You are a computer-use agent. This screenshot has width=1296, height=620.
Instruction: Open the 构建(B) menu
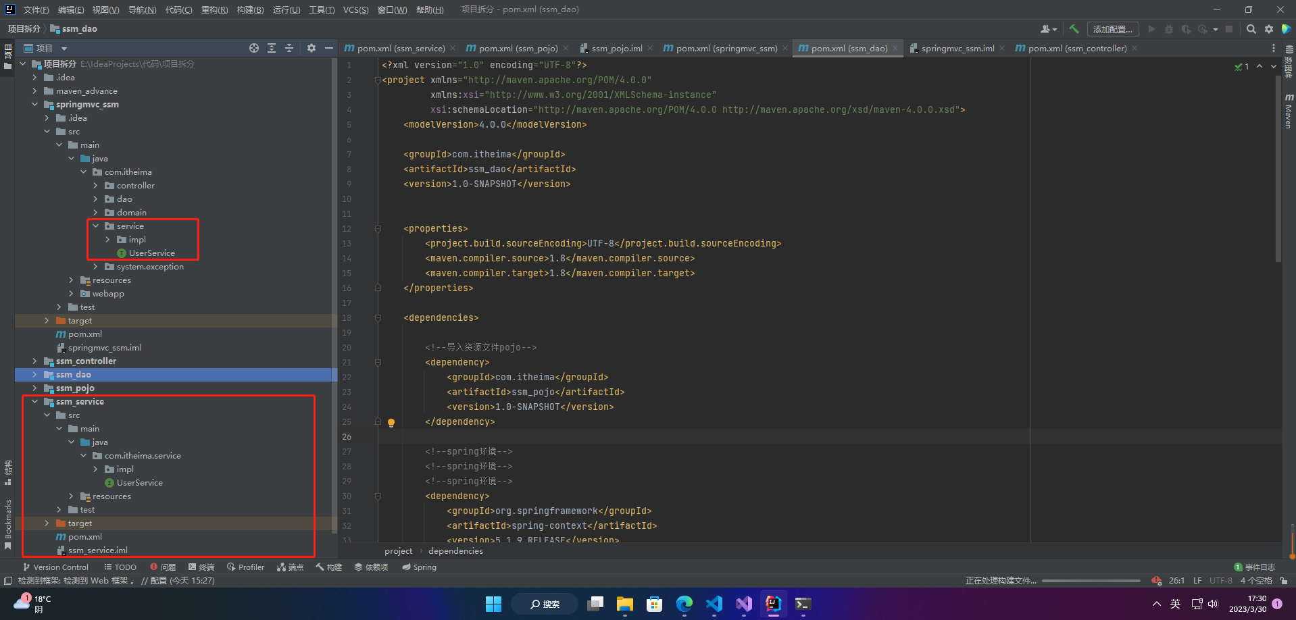pyautogui.click(x=250, y=9)
